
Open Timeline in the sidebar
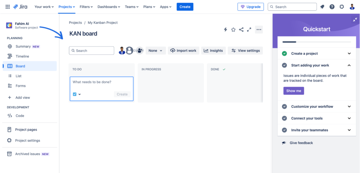[30, 56]
